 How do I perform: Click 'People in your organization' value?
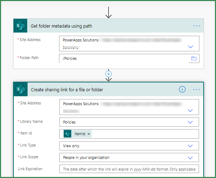(x=86, y=157)
